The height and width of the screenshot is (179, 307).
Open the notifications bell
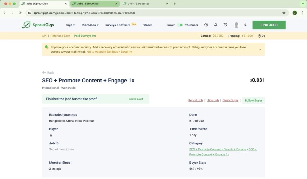coord(216,25)
